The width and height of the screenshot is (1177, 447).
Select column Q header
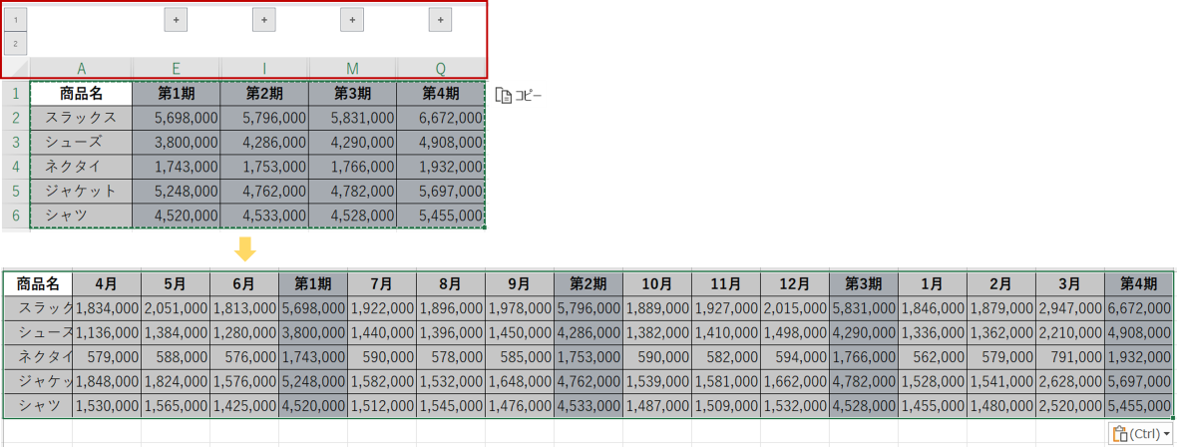(441, 69)
